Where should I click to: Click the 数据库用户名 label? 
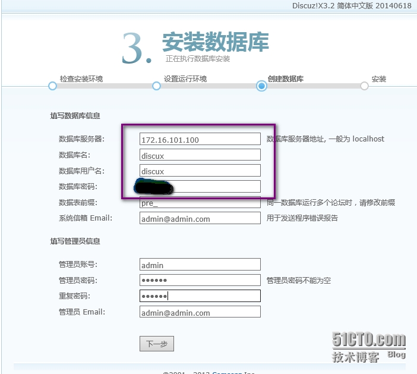(81, 171)
